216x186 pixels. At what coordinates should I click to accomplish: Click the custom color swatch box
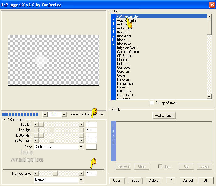(x=91, y=147)
